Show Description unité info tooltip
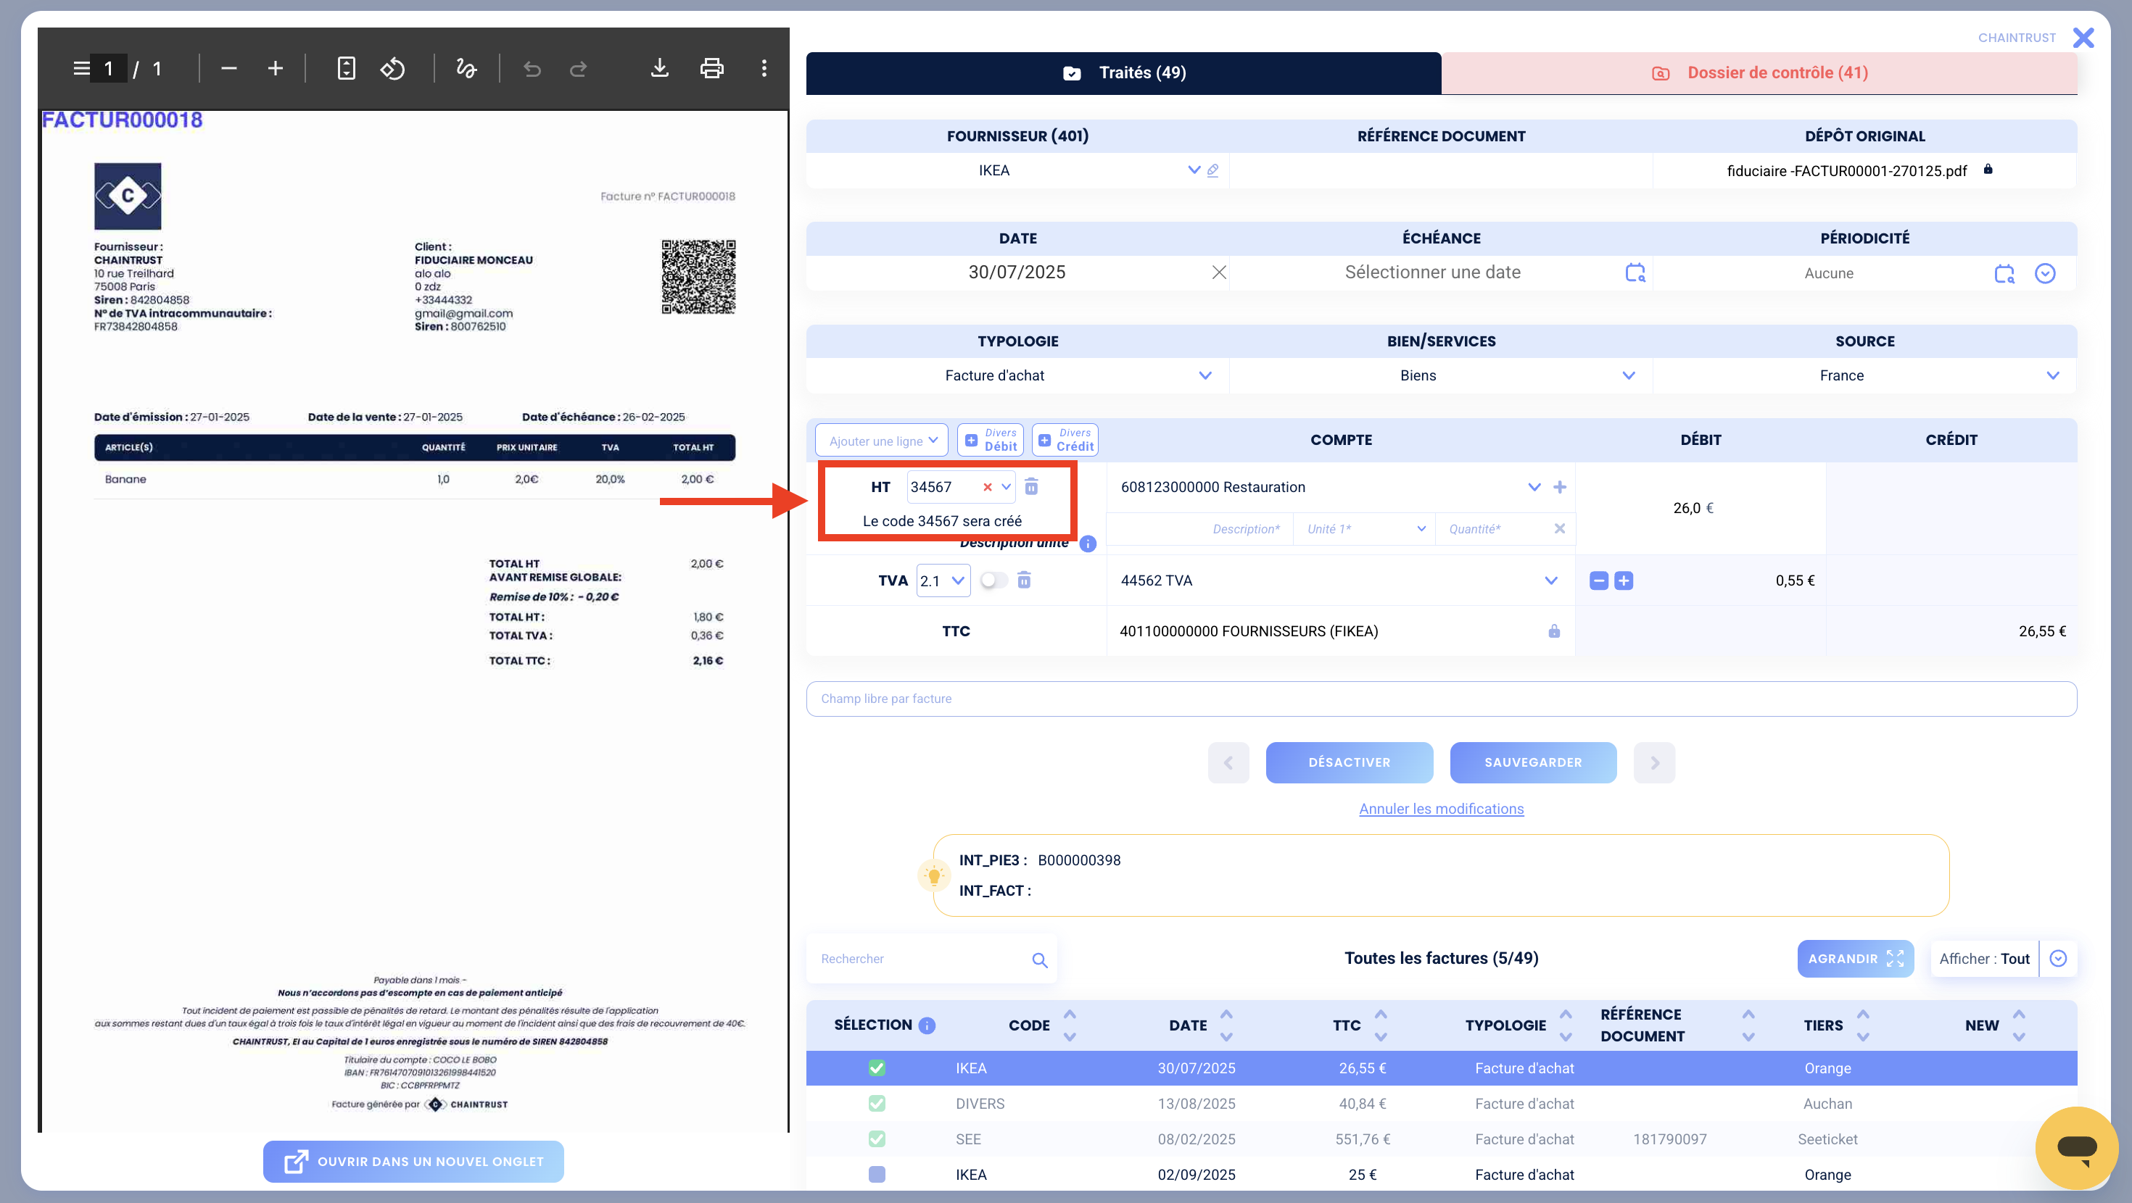Viewport: 2132px width, 1203px height. click(1088, 544)
